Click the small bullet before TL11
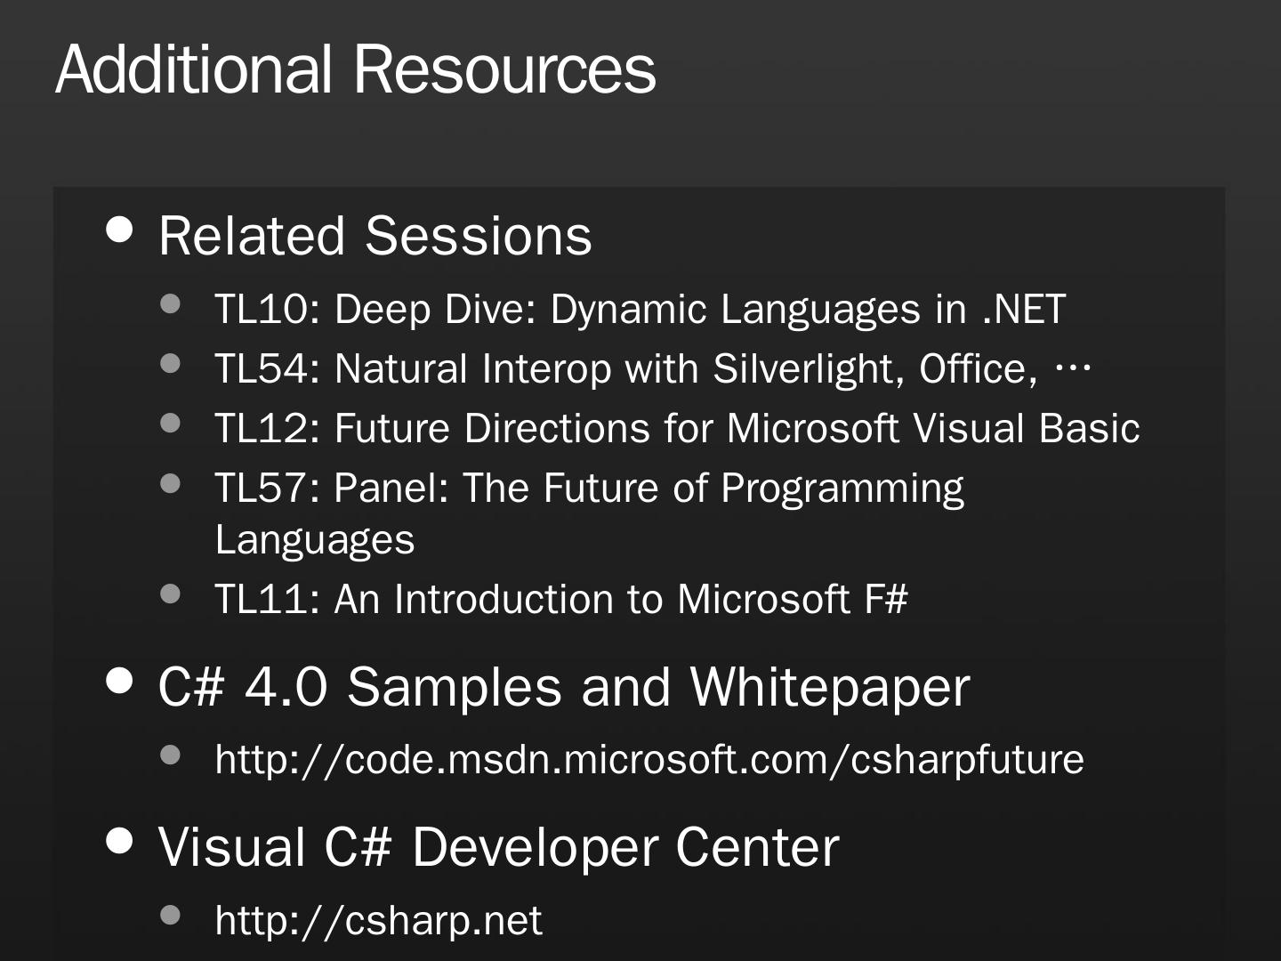Screen dimensions: 1281x961 [171, 594]
